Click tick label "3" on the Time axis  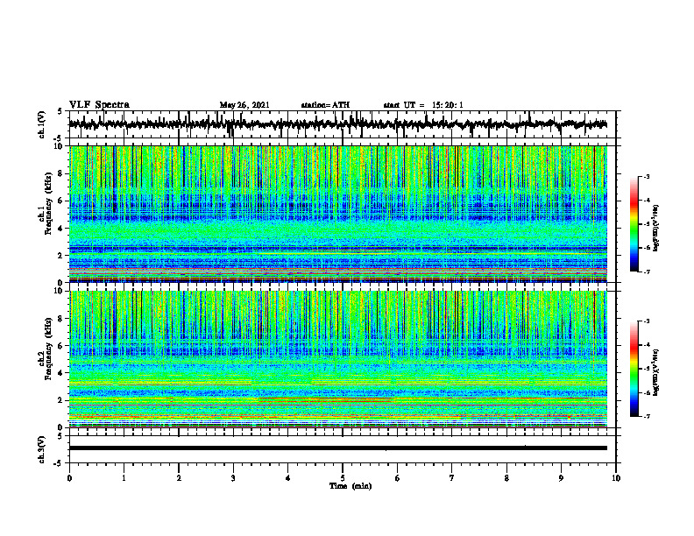pyautogui.click(x=233, y=478)
